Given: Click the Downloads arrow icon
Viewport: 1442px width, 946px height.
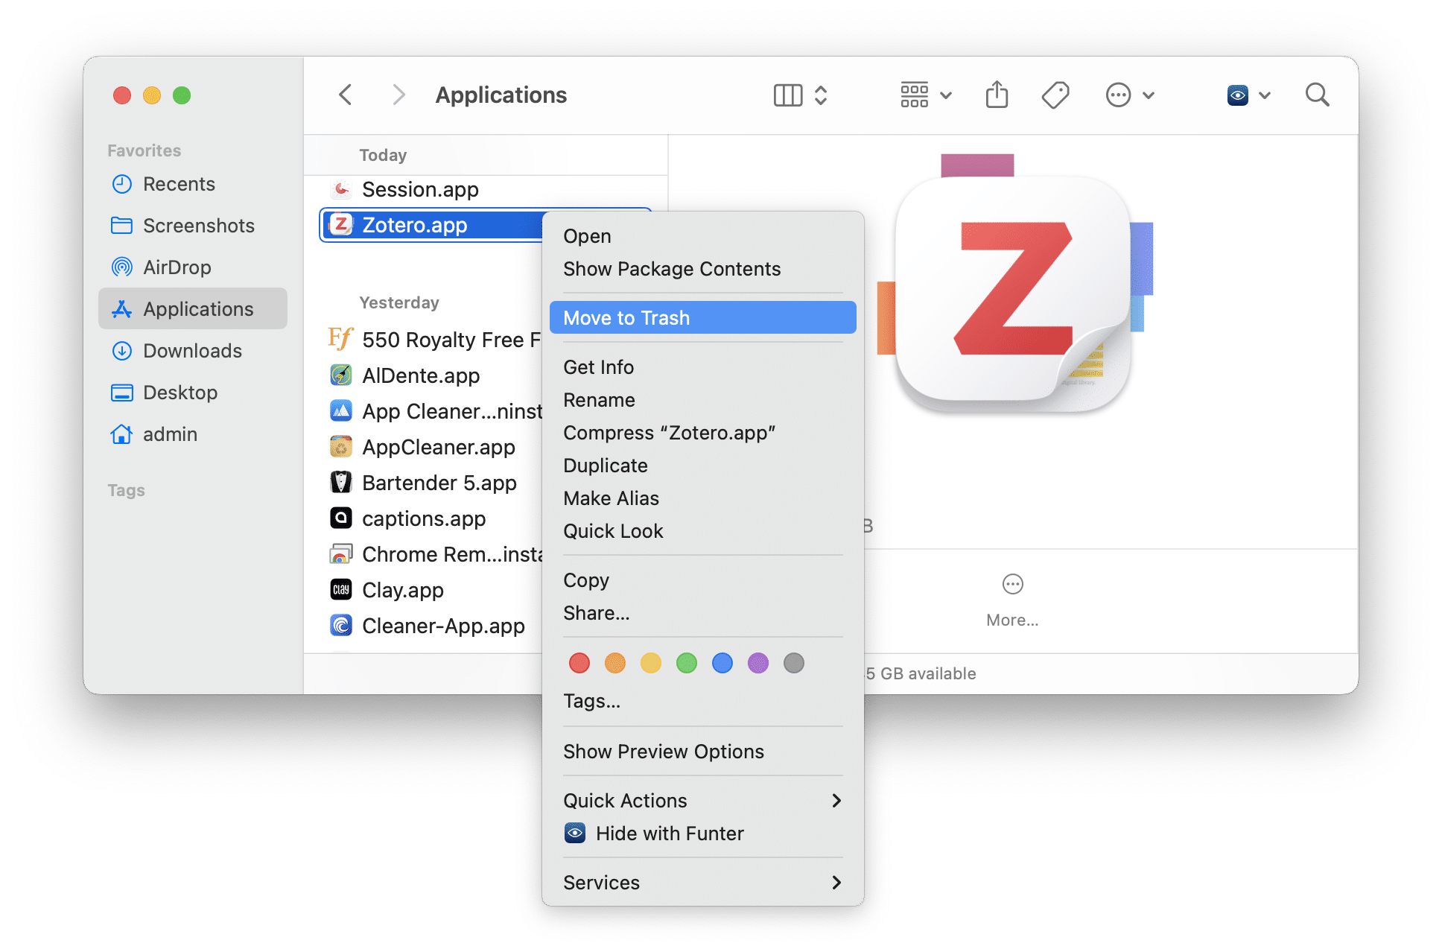Looking at the screenshot, I should pyautogui.click(x=121, y=351).
